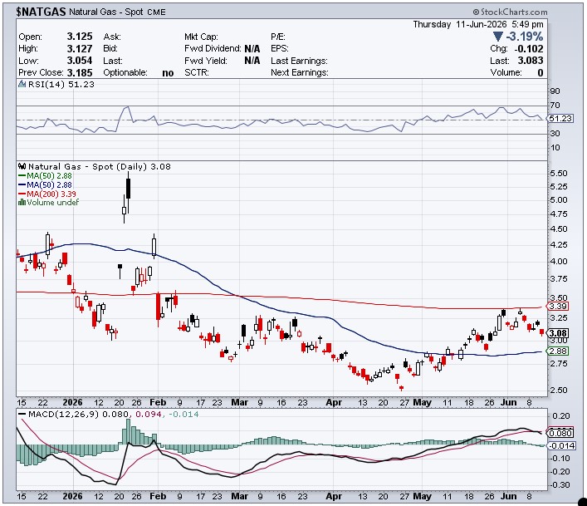This screenshot has height=506, width=587.
Task: Click the MACD 0.20 axis tick
Action: [560, 415]
